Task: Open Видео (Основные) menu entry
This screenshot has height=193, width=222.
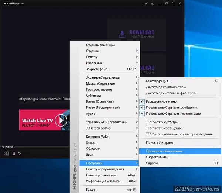Action: (x=110, y=101)
